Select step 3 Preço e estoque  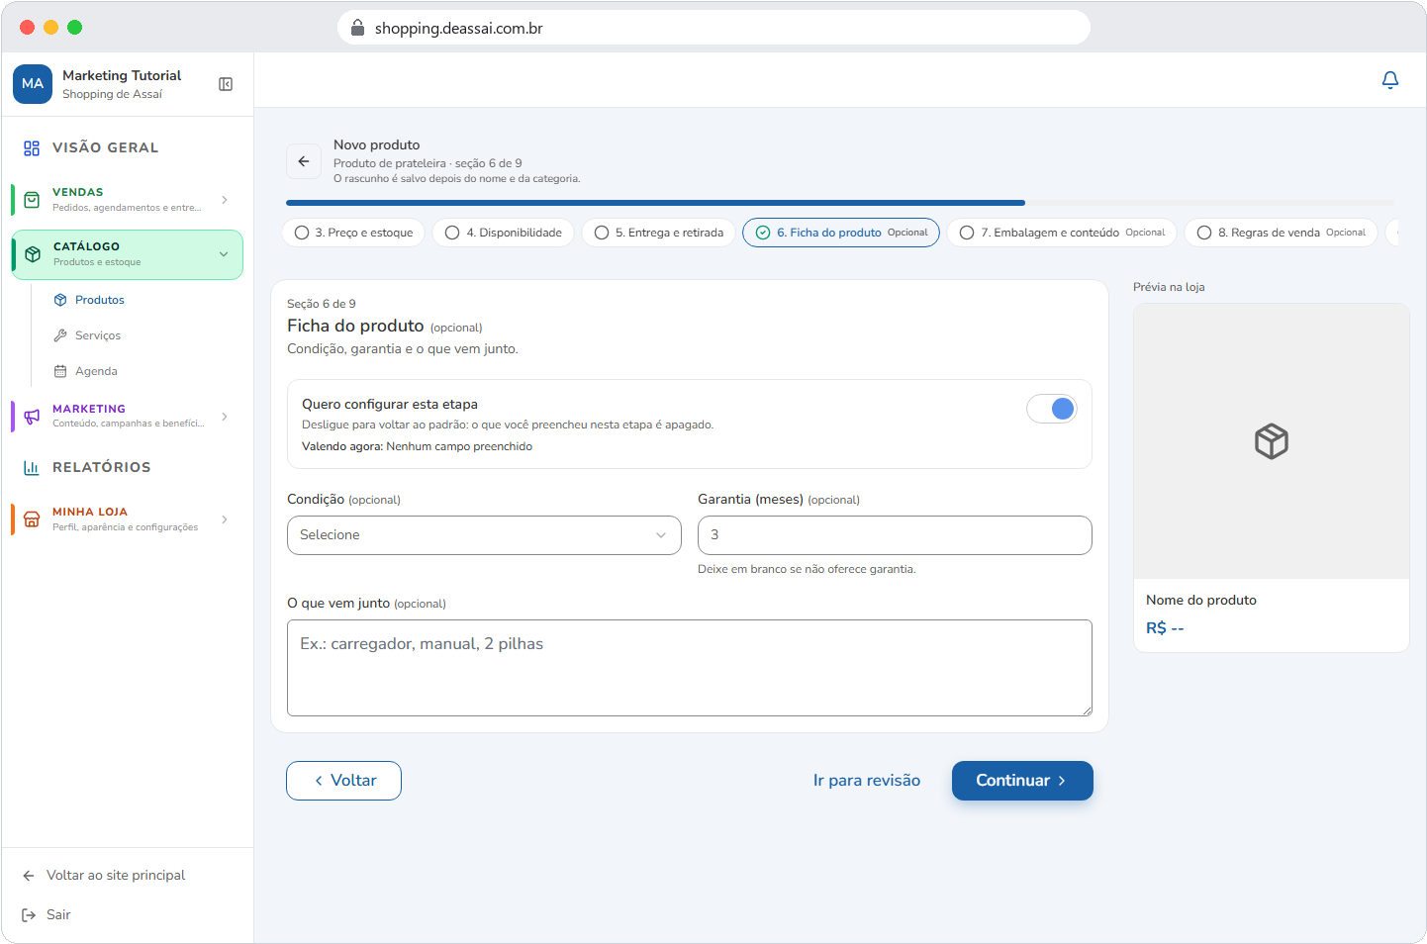coord(354,233)
